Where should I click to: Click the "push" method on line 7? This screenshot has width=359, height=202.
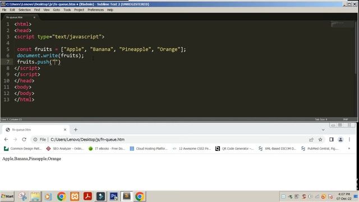[x=43, y=62]
